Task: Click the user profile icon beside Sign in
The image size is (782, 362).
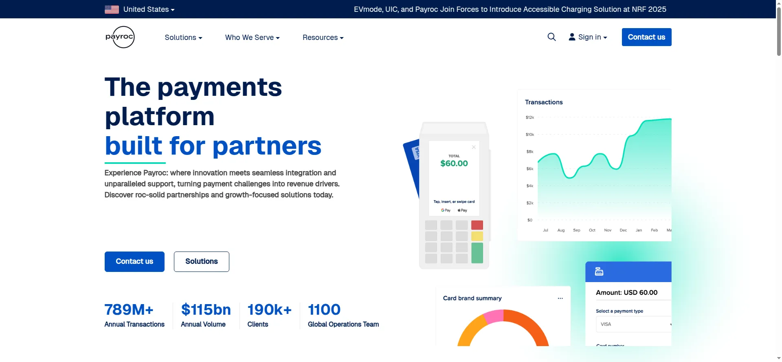Action: pos(572,37)
